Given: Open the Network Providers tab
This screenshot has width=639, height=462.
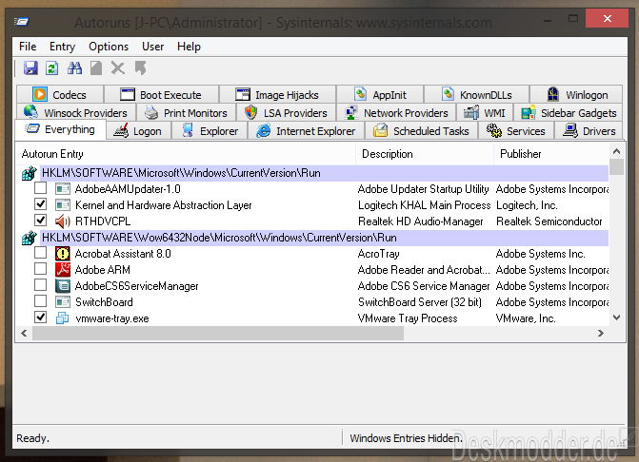Looking at the screenshot, I should point(396,113).
